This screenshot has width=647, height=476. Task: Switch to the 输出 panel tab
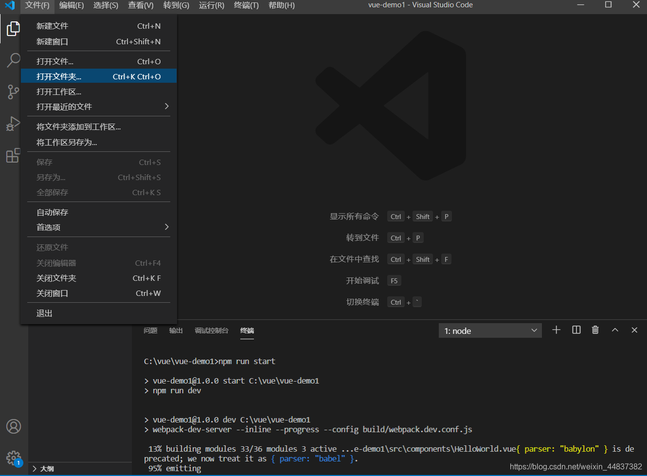pyautogui.click(x=176, y=330)
